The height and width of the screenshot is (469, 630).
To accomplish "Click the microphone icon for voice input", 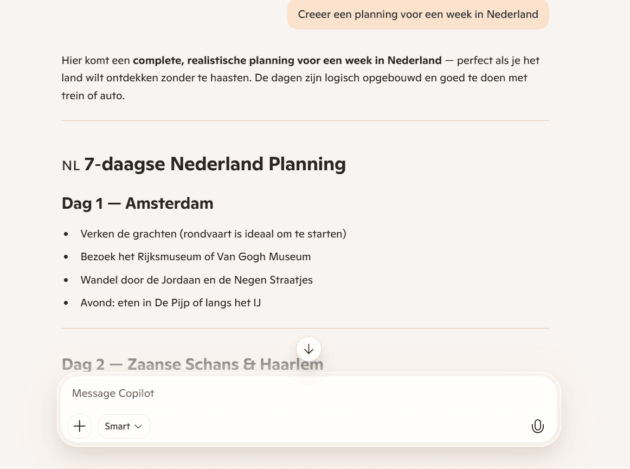I will 538,426.
